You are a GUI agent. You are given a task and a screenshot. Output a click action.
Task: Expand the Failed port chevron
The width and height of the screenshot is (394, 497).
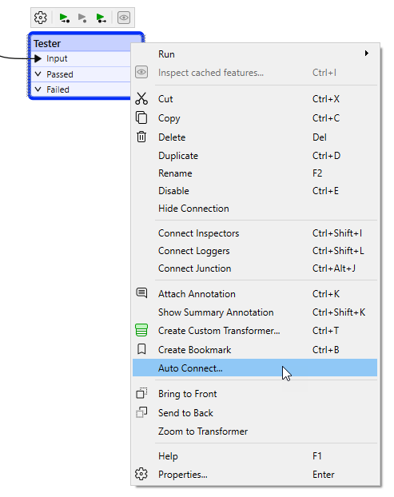pyautogui.click(x=38, y=89)
